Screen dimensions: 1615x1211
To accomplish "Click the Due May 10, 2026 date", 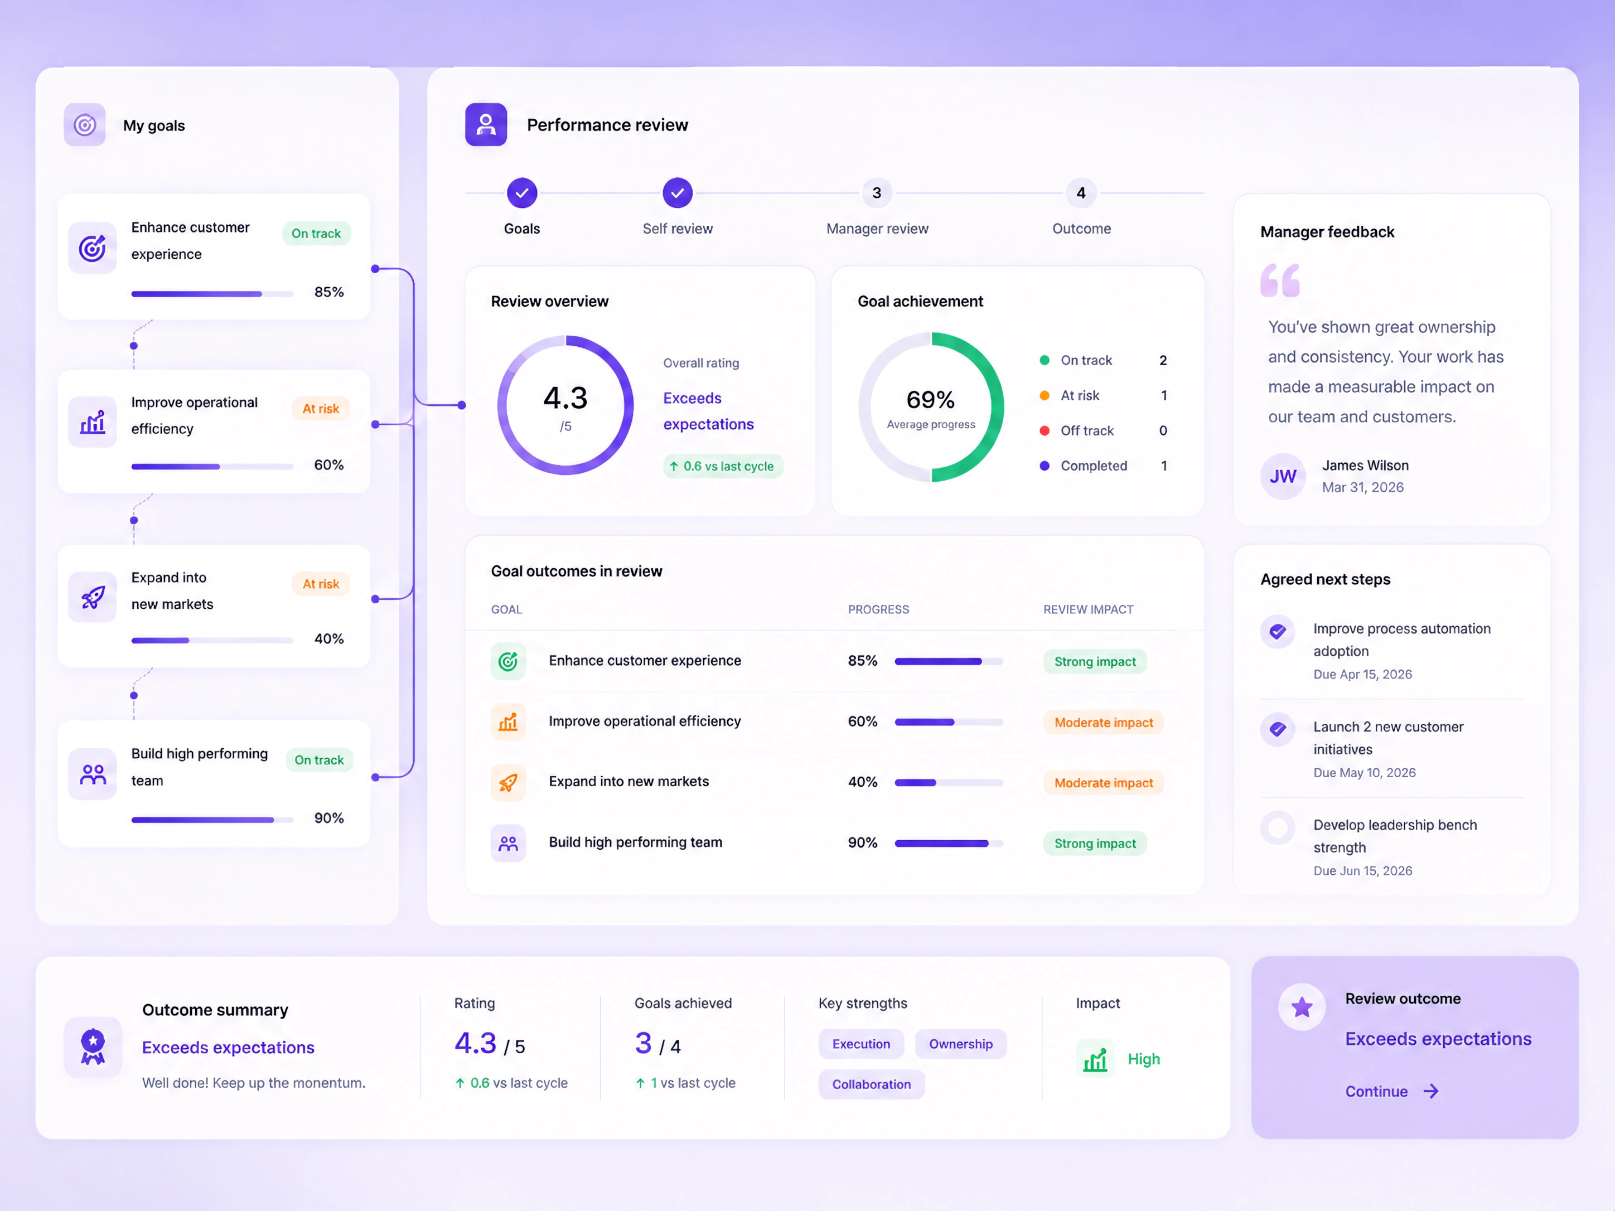I will [1364, 773].
